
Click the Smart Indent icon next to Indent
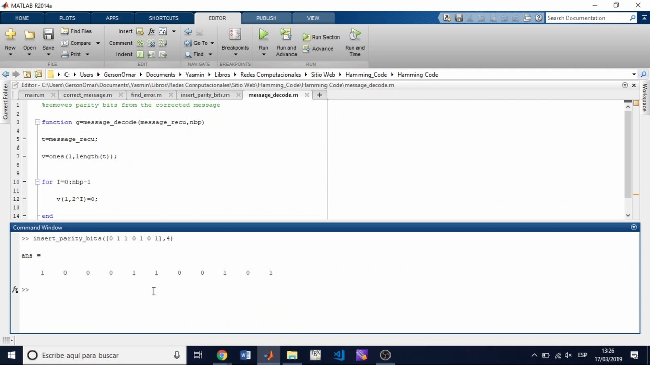click(140, 54)
